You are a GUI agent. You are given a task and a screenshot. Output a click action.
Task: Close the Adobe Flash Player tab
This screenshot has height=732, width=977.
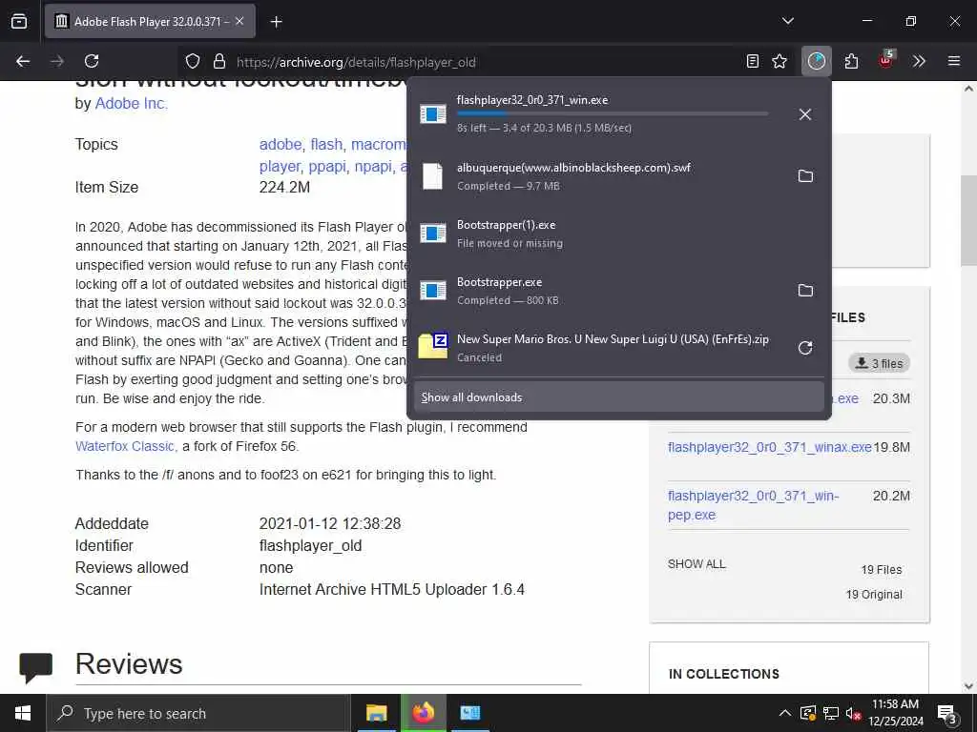(239, 22)
